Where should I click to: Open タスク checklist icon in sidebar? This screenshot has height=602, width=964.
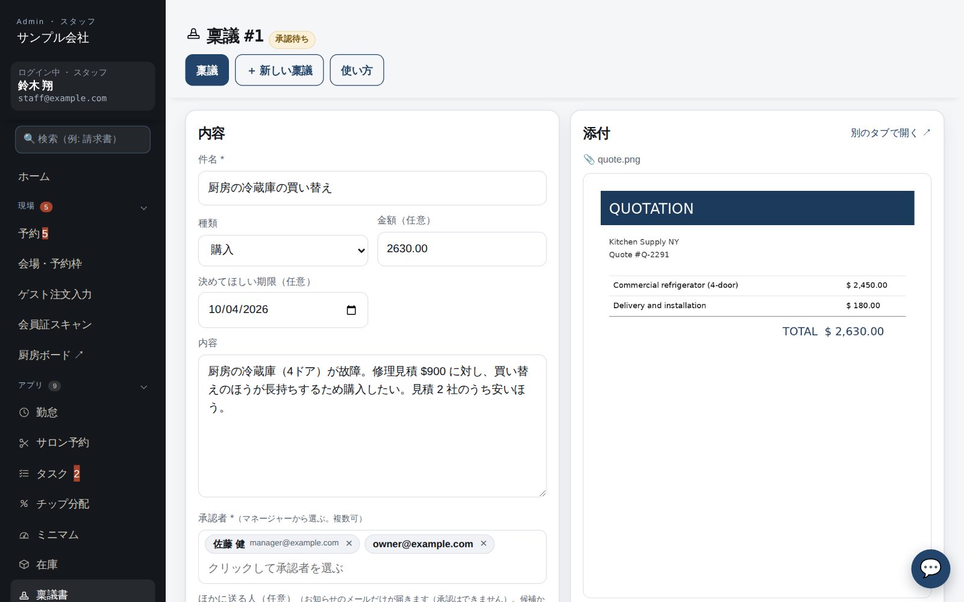coord(24,474)
